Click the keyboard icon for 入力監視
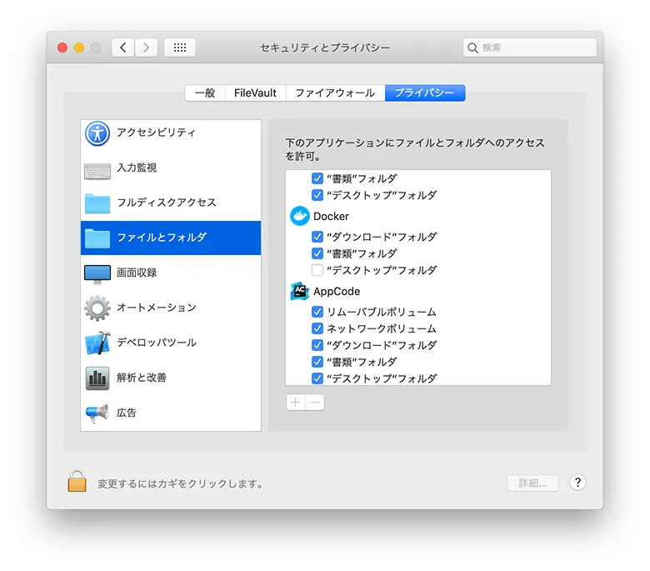The width and height of the screenshot is (650, 571). [97, 171]
